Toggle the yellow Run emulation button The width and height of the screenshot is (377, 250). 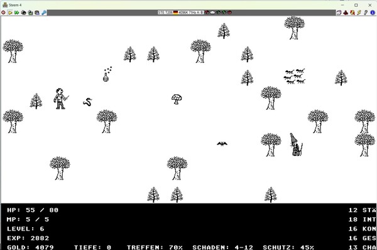tap(10, 13)
